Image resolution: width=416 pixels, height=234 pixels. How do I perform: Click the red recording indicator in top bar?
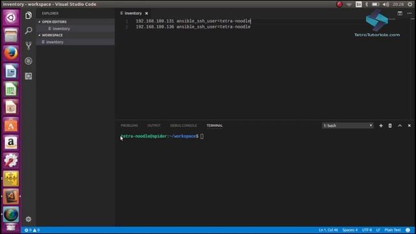pyautogui.click(x=339, y=5)
